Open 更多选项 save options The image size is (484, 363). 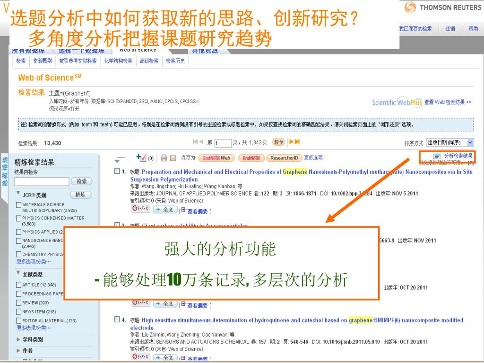(x=313, y=158)
